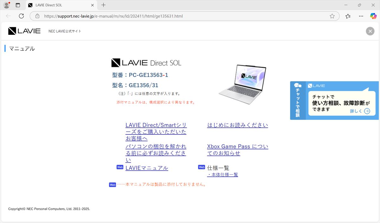Click Web badge beside LAVIEマニュアル
Image resolution: width=380 pixels, height=223 pixels.
120,167
